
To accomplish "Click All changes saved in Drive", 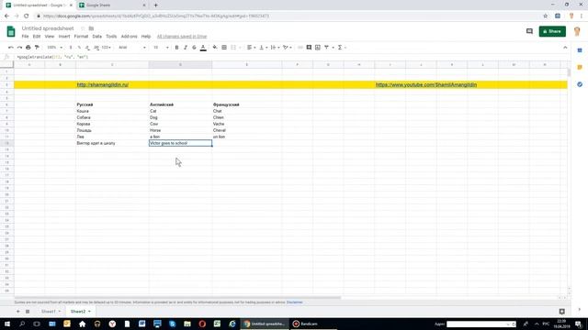I will pyautogui.click(x=182, y=37).
